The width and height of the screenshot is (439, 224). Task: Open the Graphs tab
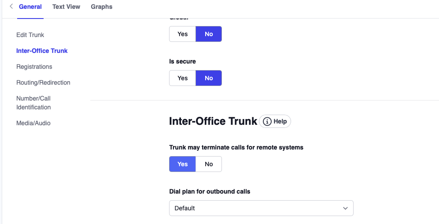[101, 7]
